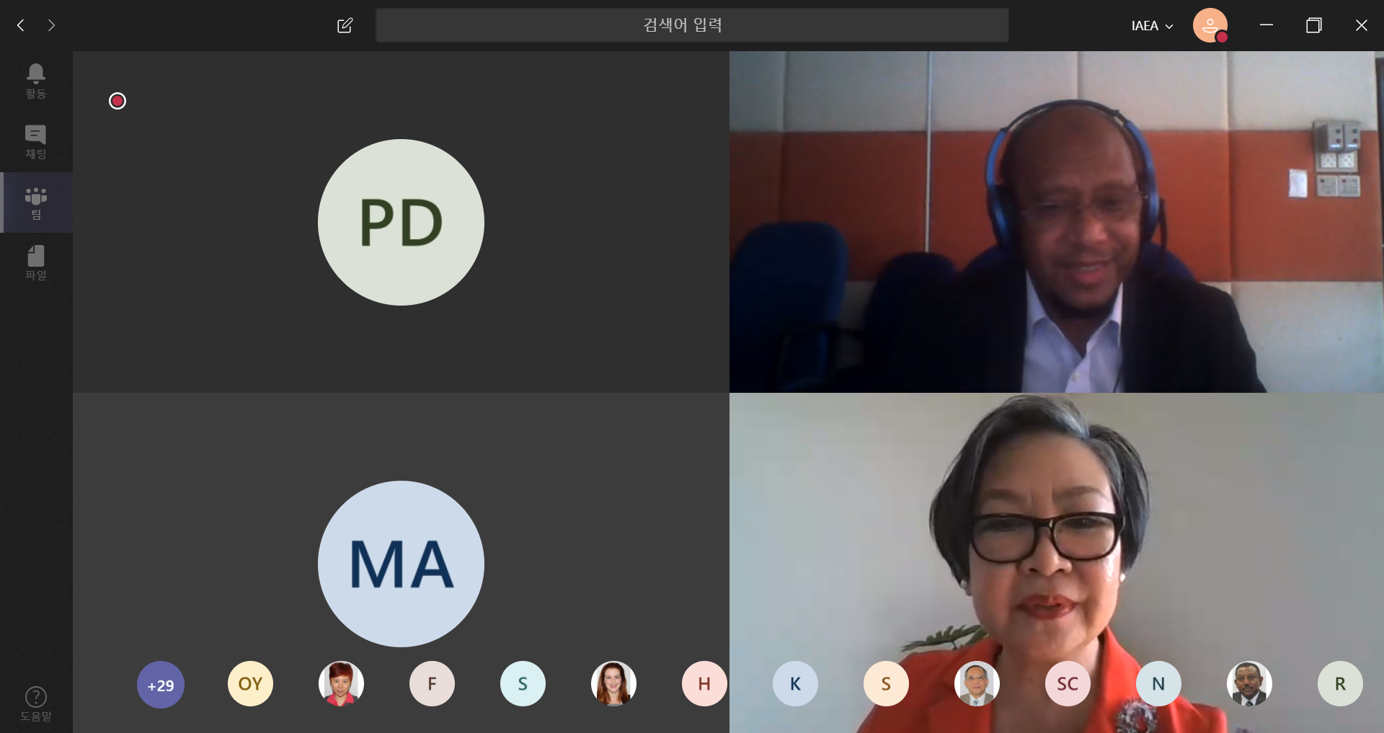
Task: Minimize the Teams window
Action: pyautogui.click(x=1266, y=25)
